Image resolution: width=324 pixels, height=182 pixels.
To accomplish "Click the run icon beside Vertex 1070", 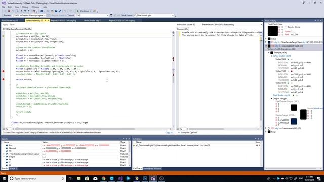I will tap(288, 83).
